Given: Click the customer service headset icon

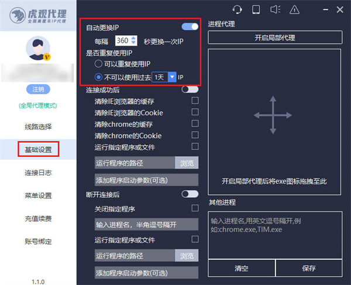Looking at the screenshot, I should [237, 9].
